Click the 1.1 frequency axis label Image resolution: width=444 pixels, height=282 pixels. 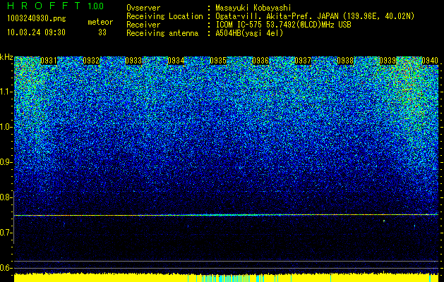pos(6,92)
